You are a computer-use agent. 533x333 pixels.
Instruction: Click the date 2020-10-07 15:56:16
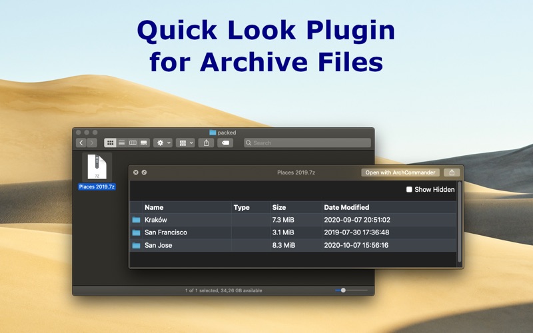tap(356, 245)
